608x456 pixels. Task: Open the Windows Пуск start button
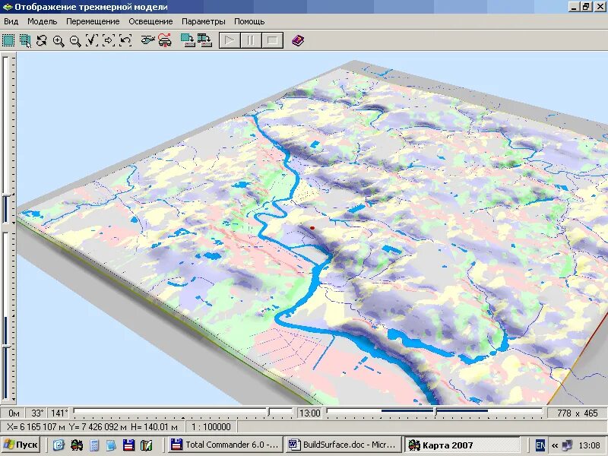(x=21, y=445)
